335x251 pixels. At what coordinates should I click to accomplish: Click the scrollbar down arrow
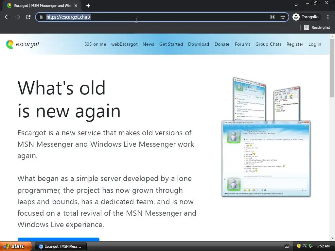point(332,238)
